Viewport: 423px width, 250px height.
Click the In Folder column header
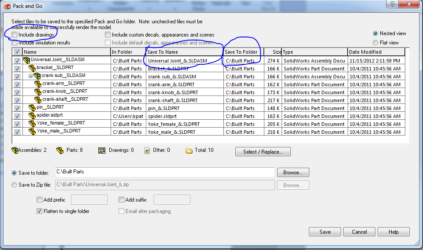(128, 52)
